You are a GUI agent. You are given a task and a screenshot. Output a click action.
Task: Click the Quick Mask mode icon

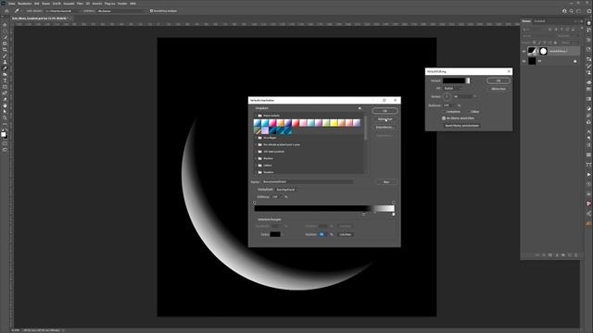pyautogui.click(x=5, y=143)
